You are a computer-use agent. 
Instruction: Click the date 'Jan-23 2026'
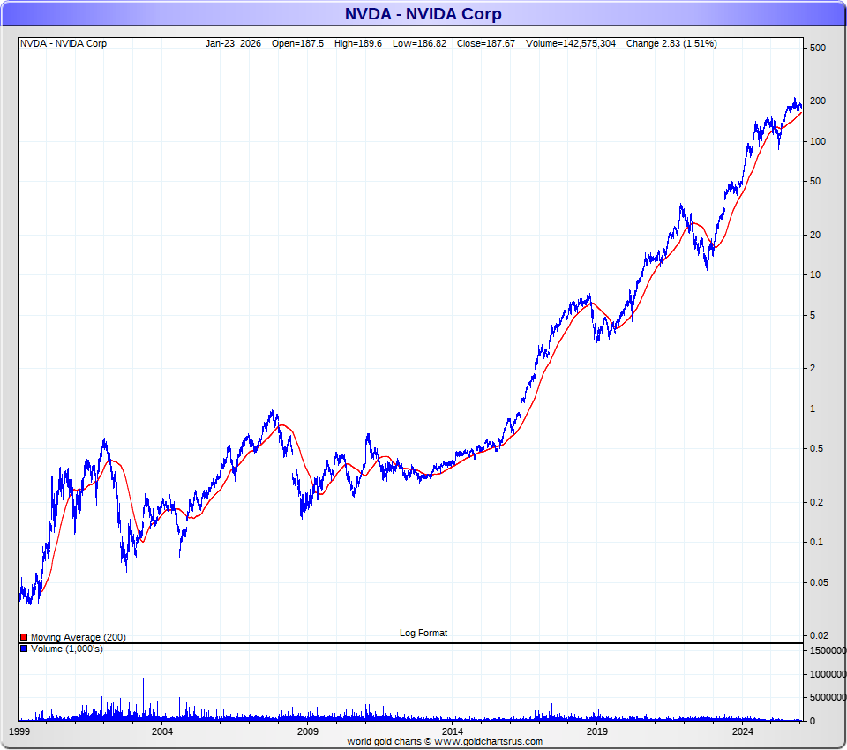pos(233,43)
